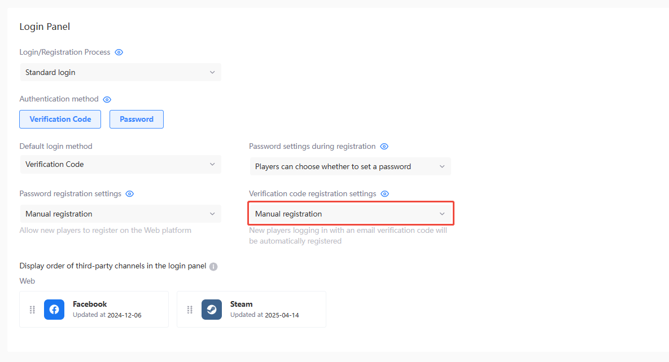Click the info icon next to third-party channels
Image resolution: width=669 pixels, height=362 pixels.
[213, 266]
